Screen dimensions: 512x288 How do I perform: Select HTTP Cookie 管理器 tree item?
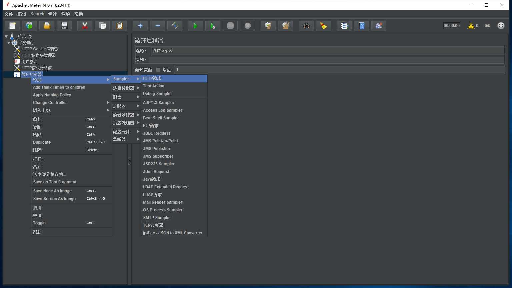coord(40,49)
